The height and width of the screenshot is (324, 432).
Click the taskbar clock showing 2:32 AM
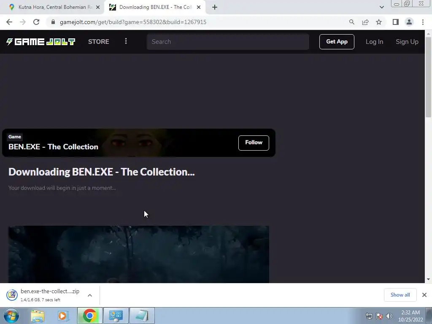point(410,316)
